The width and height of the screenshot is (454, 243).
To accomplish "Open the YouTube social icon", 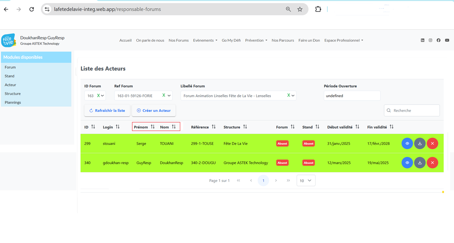I will pos(447,40).
